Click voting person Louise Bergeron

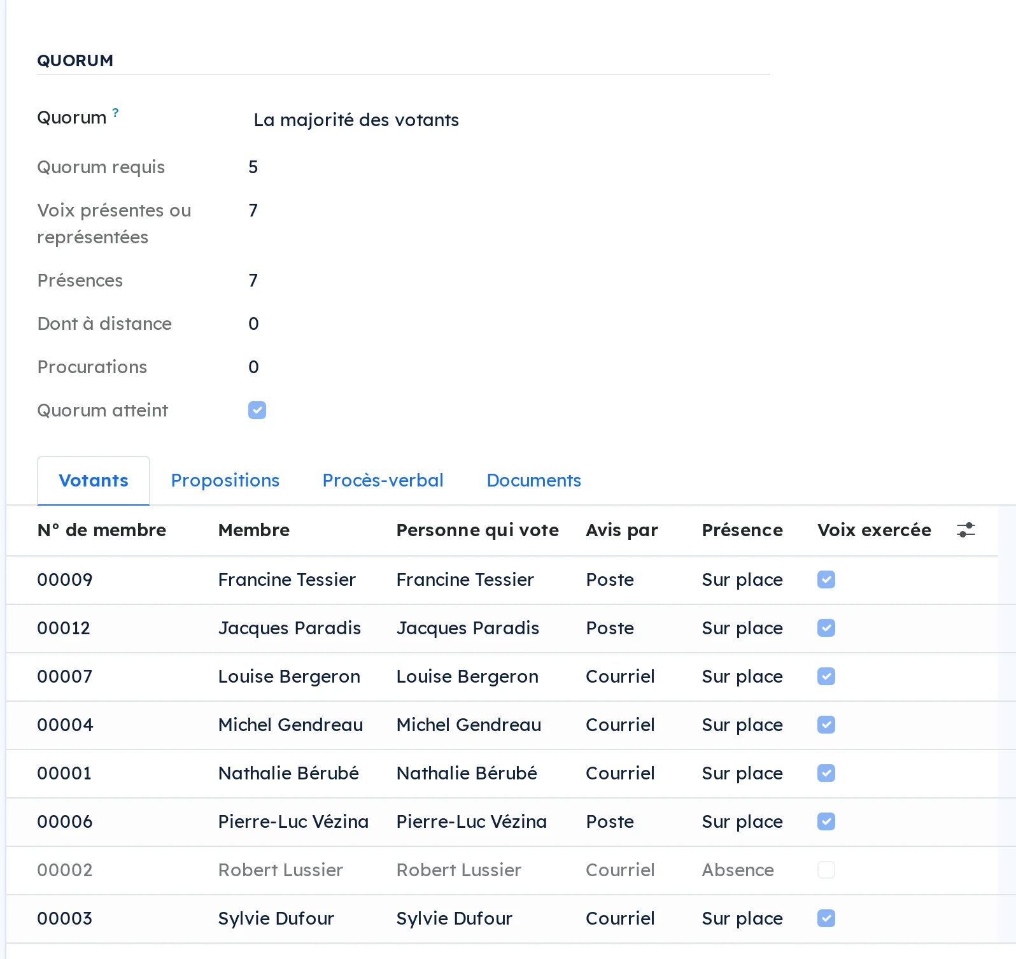point(467,676)
